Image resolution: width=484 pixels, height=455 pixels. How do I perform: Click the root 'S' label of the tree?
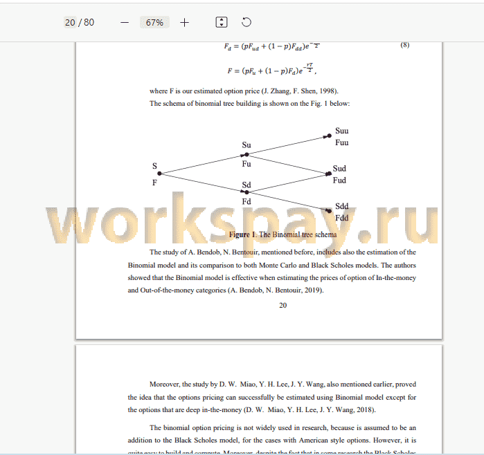point(154,166)
